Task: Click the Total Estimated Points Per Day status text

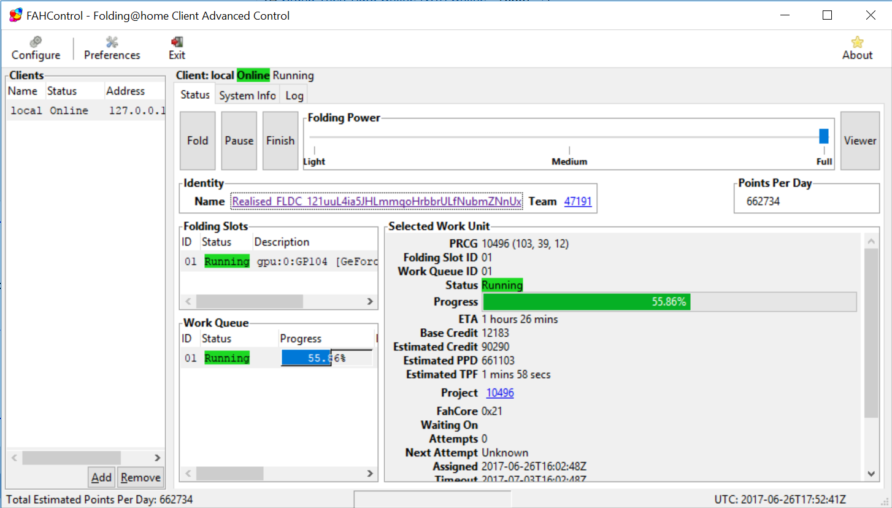Action: pos(99,499)
